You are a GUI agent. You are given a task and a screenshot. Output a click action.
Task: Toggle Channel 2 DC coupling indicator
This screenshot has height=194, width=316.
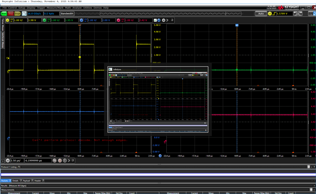(x=48, y=20)
